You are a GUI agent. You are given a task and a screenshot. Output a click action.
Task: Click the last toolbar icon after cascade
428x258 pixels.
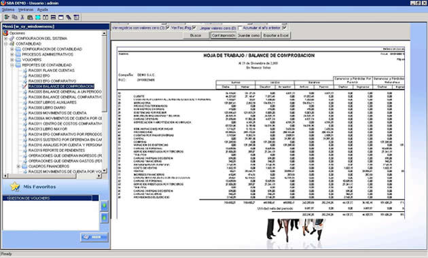tap(76, 17)
